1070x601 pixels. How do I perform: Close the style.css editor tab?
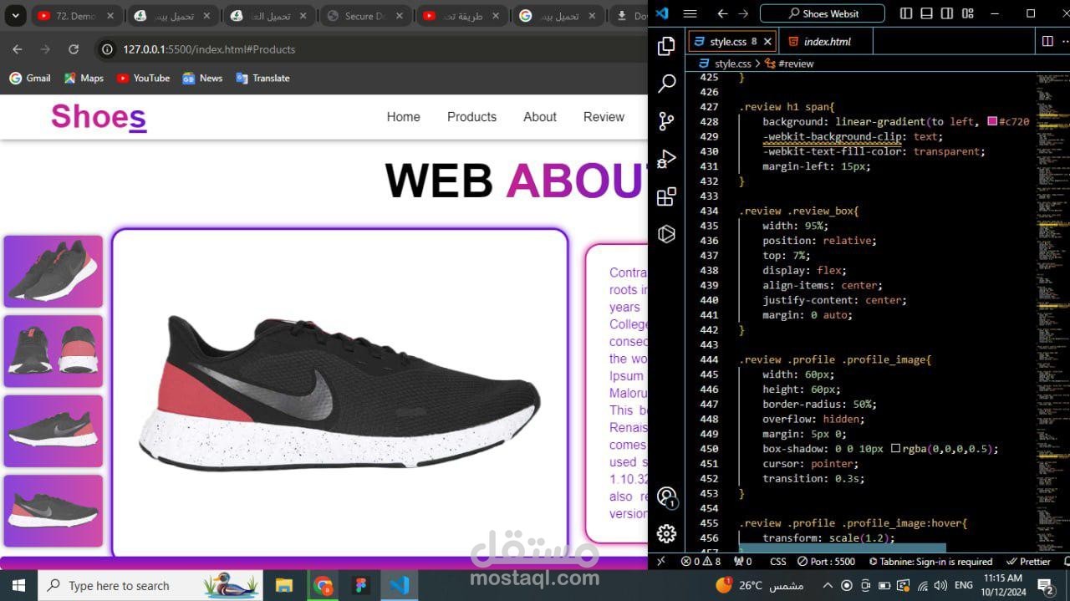click(767, 41)
